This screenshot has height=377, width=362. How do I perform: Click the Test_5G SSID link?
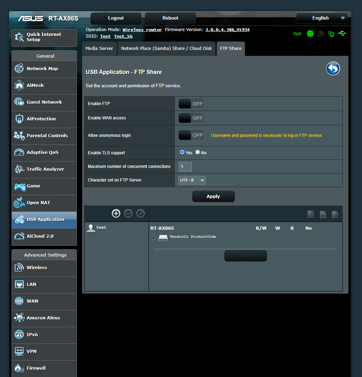pos(123,36)
